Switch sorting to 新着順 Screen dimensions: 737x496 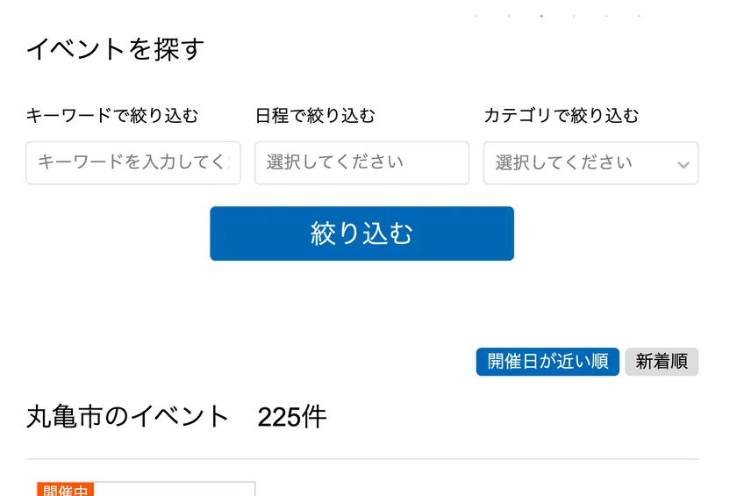(662, 362)
